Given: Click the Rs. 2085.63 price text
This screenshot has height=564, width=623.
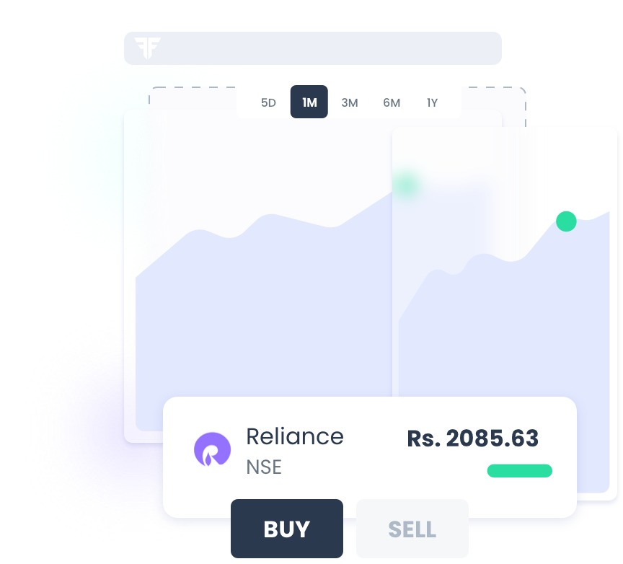Looking at the screenshot, I should pyautogui.click(x=473, y=439).
